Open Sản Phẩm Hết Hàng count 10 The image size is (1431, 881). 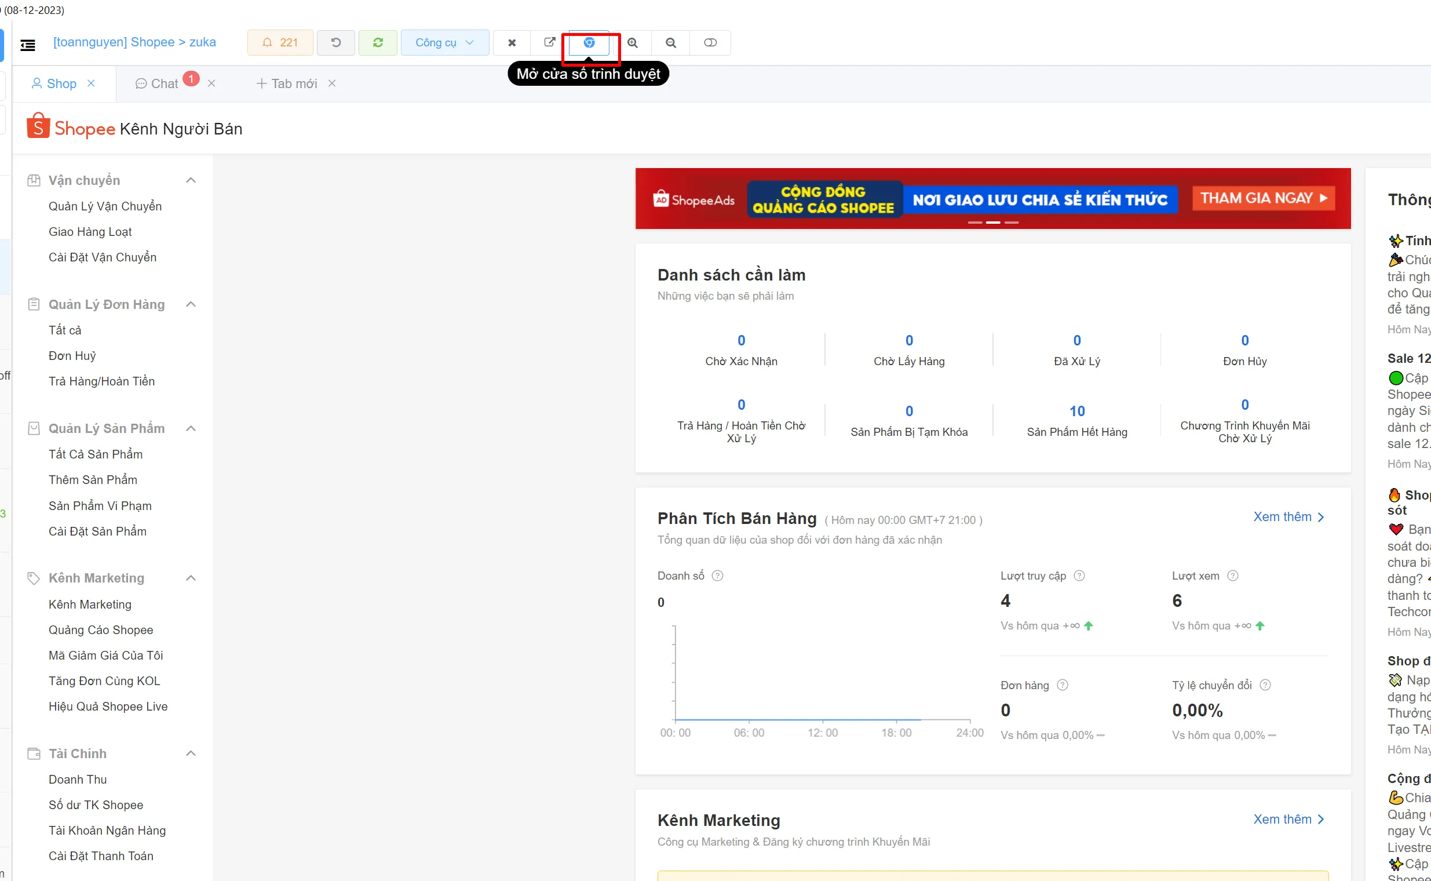click(1077, 412)
